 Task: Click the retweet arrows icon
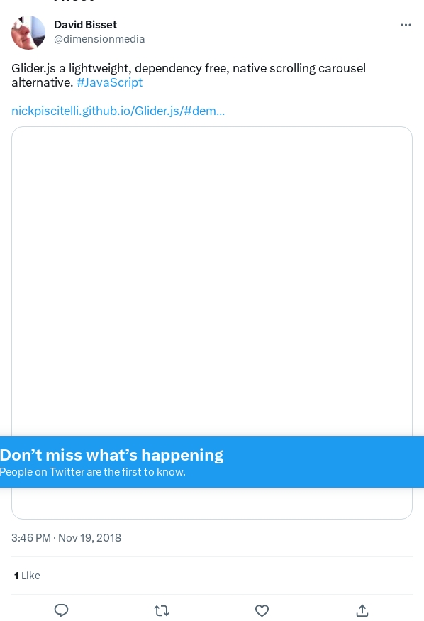[162, 610]
